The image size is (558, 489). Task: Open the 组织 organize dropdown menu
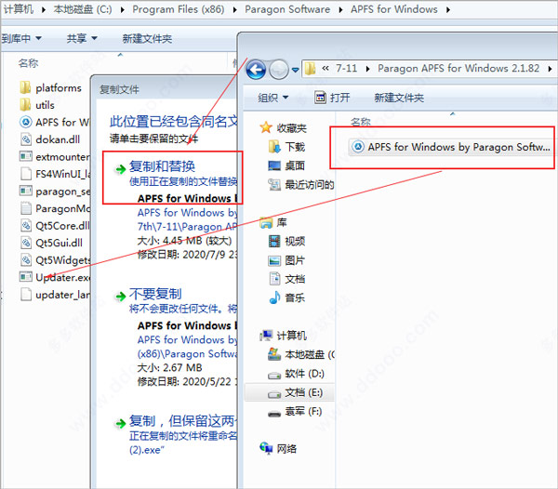[x=272, y=98]
